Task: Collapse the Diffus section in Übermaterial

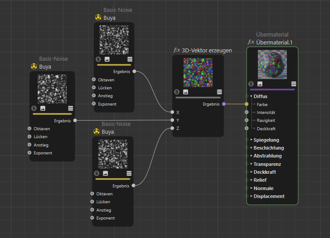Action: pyautogui.click(x=251, y=96)
